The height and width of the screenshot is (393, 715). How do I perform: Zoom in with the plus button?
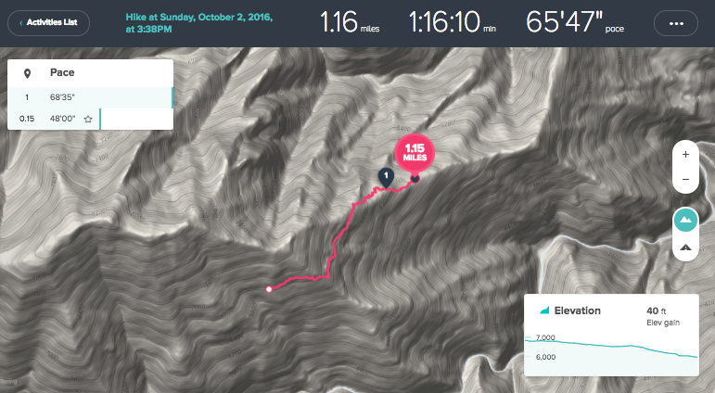(685, 155)
